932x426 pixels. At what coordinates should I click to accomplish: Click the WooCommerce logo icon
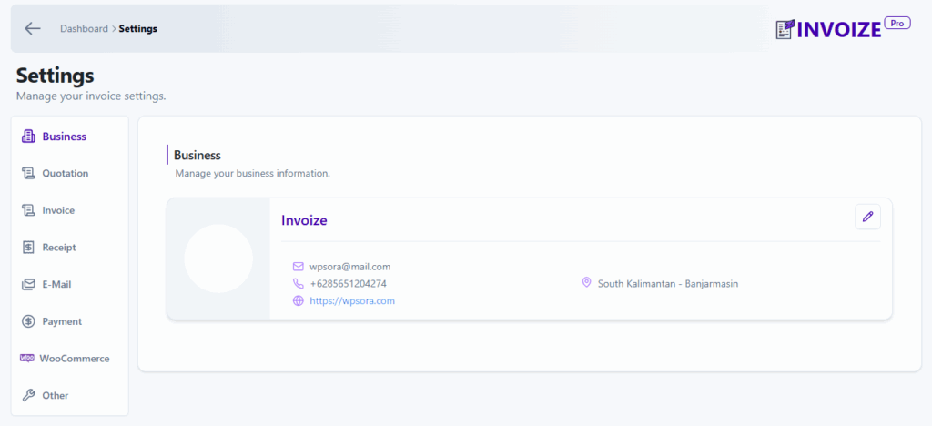[x=26, y=359]
